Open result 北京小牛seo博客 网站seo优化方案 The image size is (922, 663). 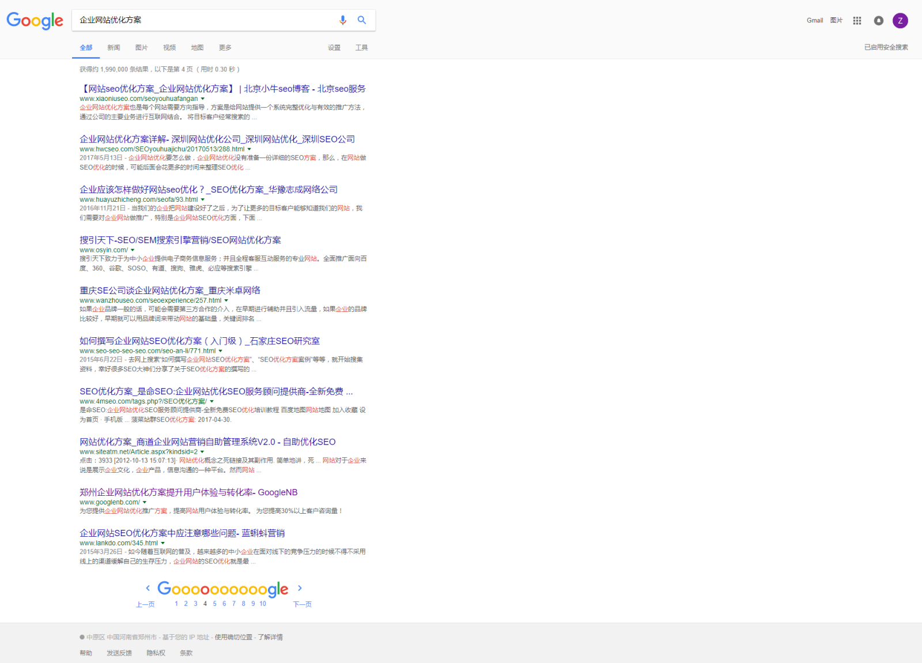pos(222,89)
